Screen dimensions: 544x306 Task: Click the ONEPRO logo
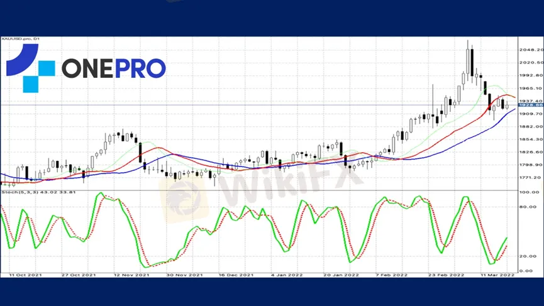pos(86,68)
